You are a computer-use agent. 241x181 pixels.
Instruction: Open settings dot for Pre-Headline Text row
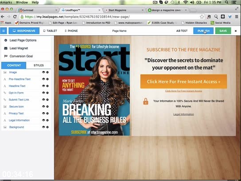click(47, 79)
